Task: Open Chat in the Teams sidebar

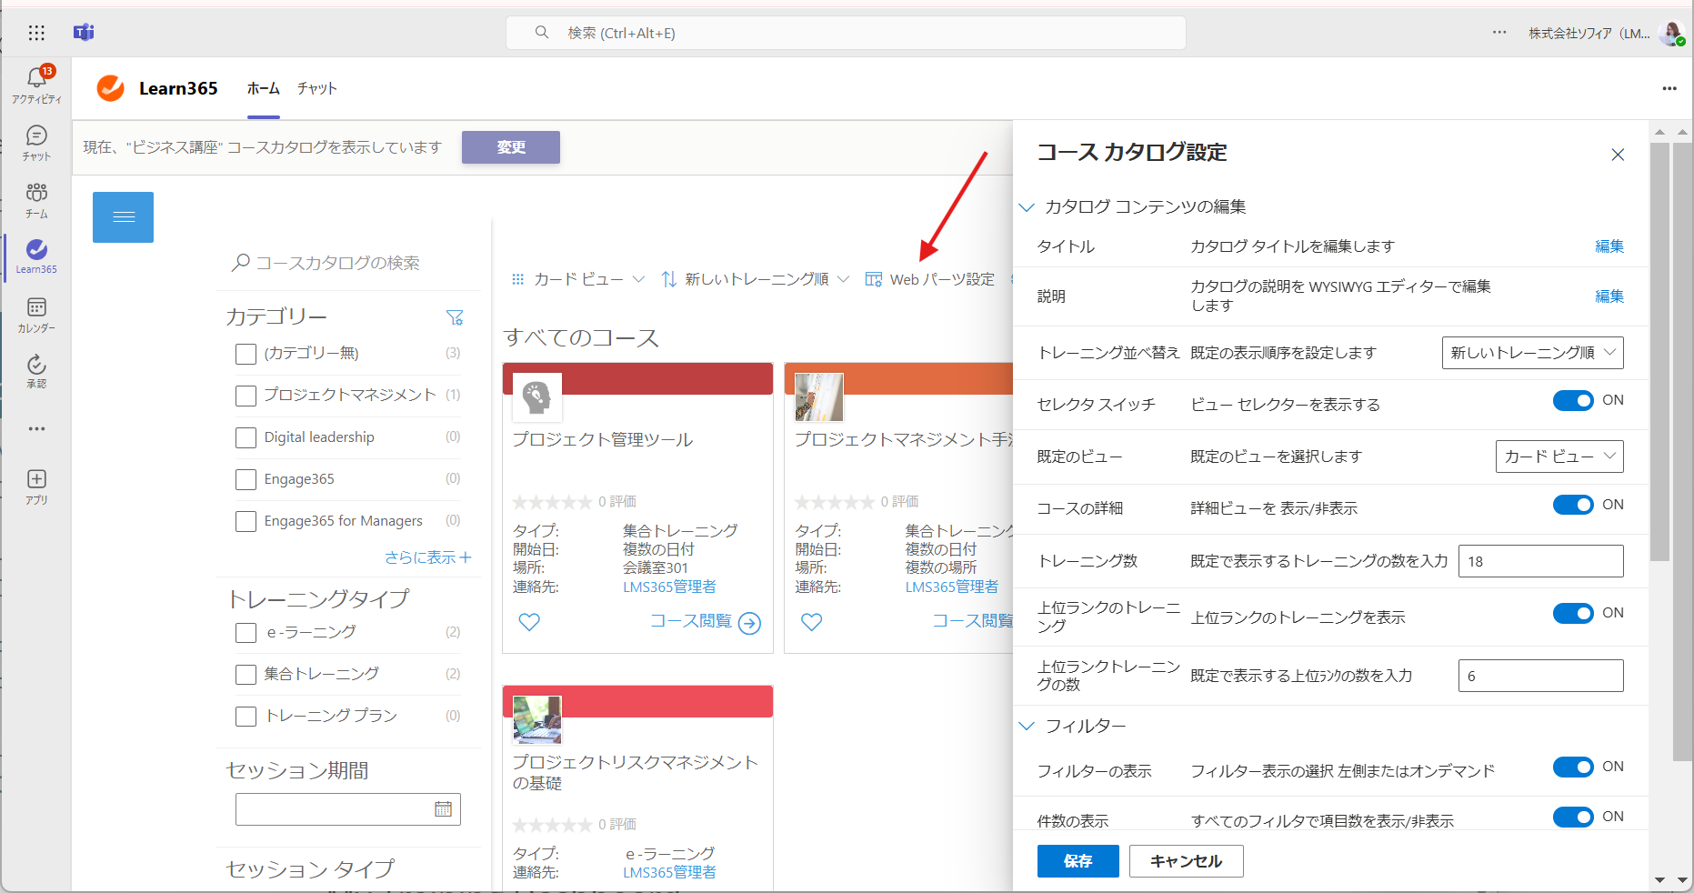Action: tap(36, 143)
